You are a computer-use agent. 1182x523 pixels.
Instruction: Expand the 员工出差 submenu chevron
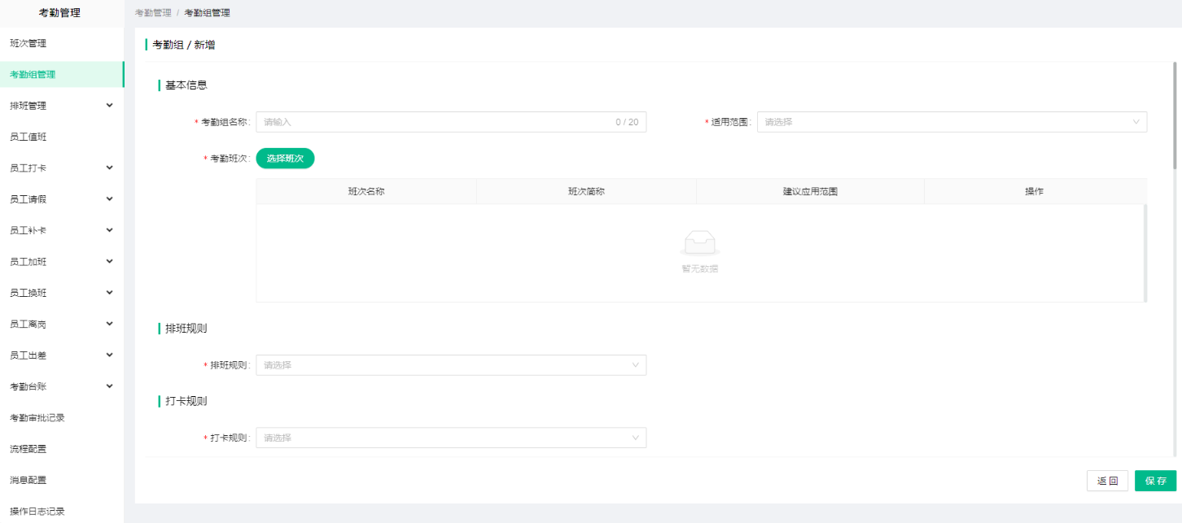coord(109,355)
